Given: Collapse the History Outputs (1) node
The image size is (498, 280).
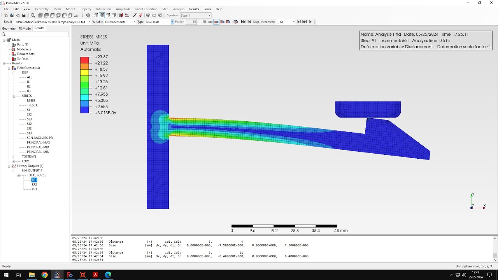Looking at the screenshot, I should (9, 166).
